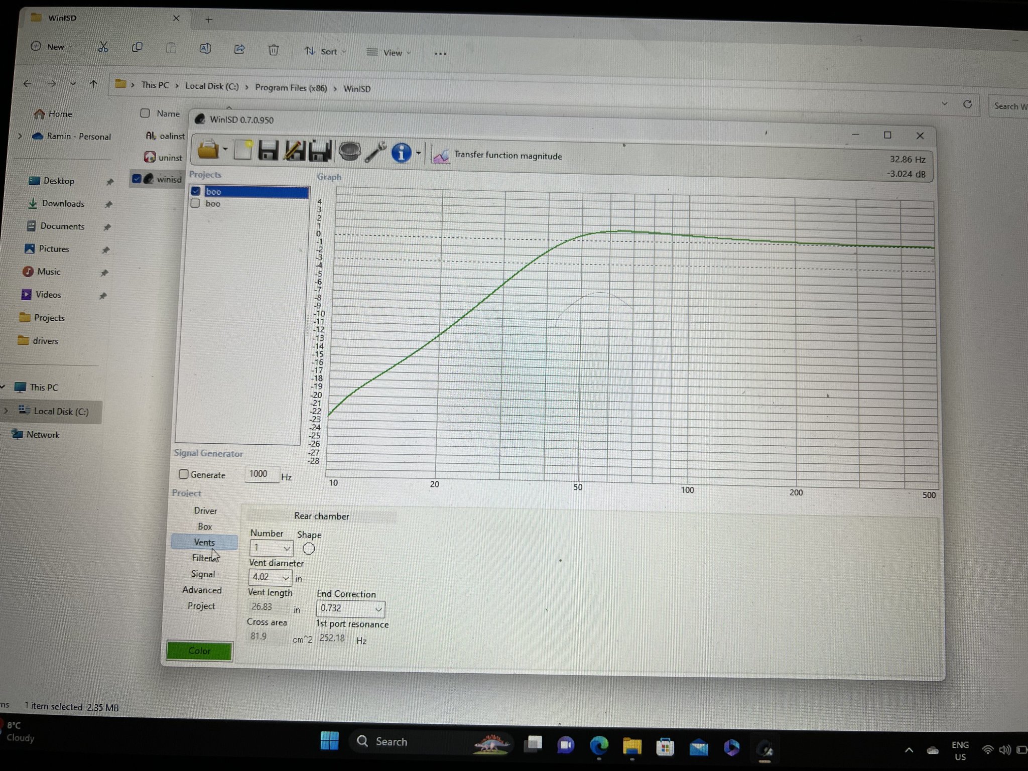Click the uninst file in Explorer
This screenshot has width=1028, height=771.
pos(170,158)
